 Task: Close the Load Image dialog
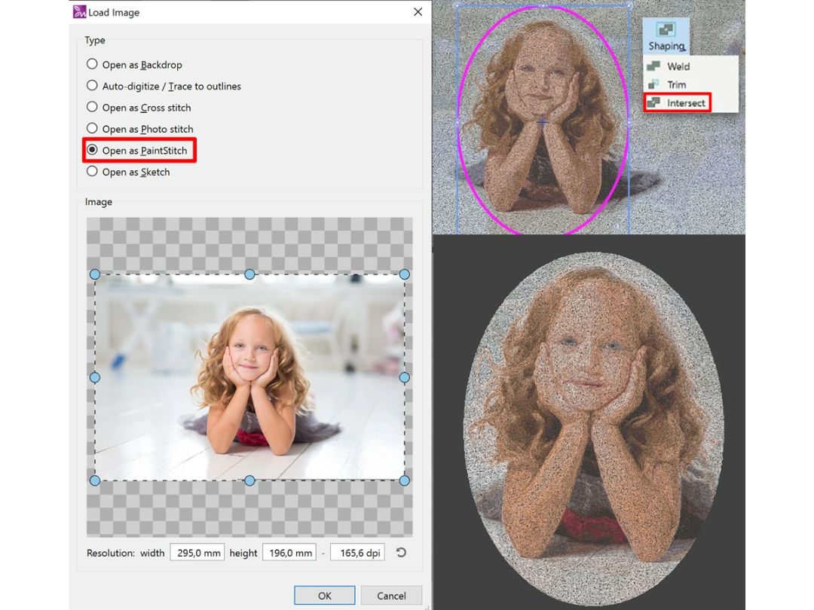coord(418,11)
